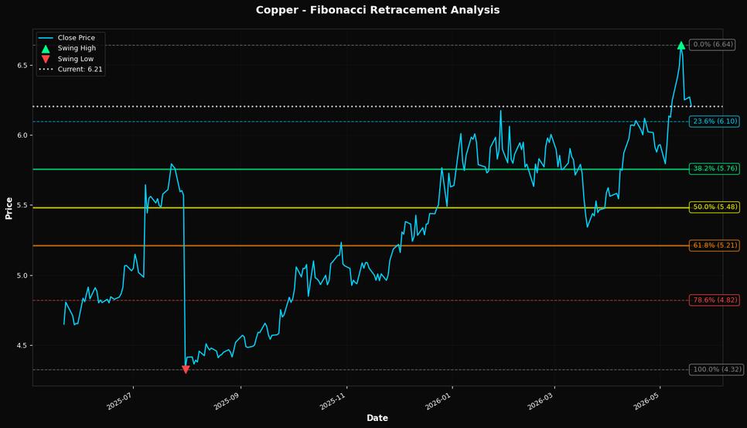The height and width of the screenshot is (428, 747).
Task: Click the Close Price legend entry
Action: coord(67,38)
